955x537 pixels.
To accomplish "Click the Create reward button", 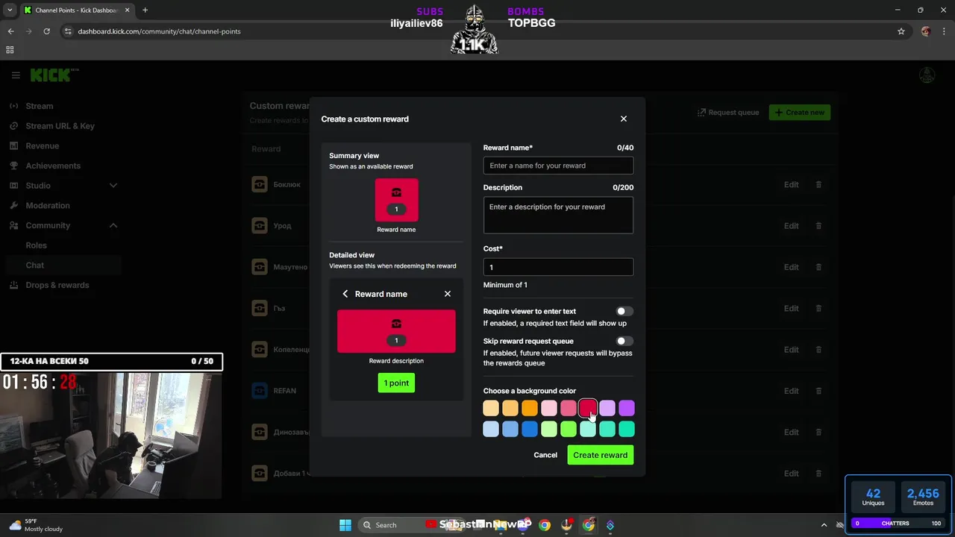I will [600, 455].
